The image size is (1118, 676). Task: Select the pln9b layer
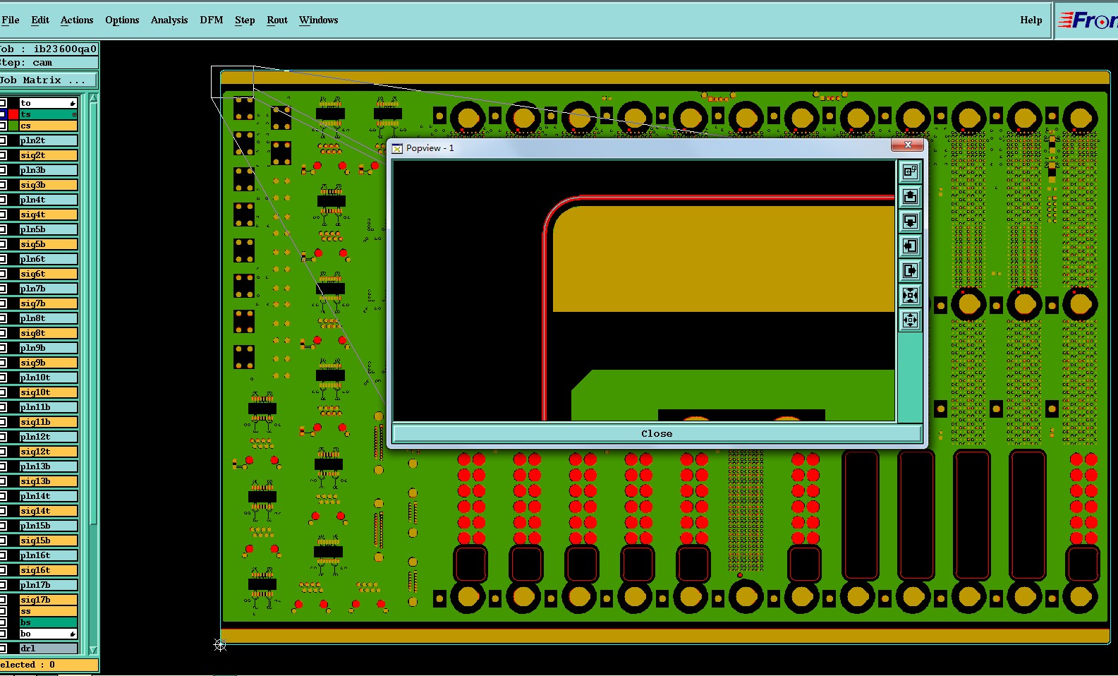pos(49,348)
